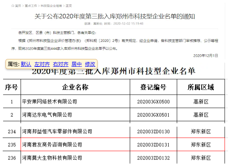The image size is (230, 168).
Task: Click 高新区 in row 2
Action: (201, 115)
